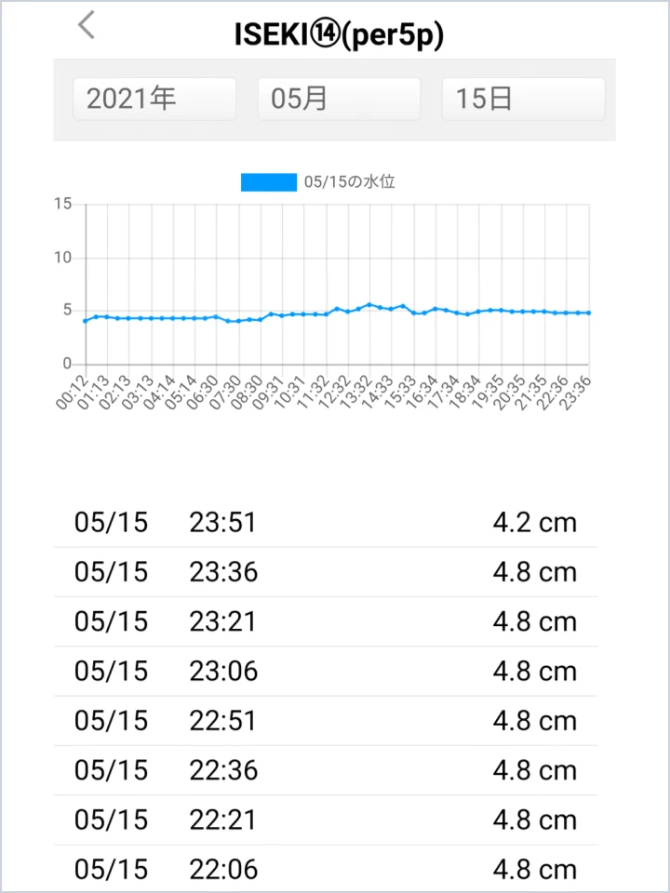Screen dimensions: 670x893
Task: Choose the 22:36 reading row
Action: coord(326,770)
